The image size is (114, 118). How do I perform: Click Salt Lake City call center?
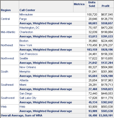coord(28,98)
